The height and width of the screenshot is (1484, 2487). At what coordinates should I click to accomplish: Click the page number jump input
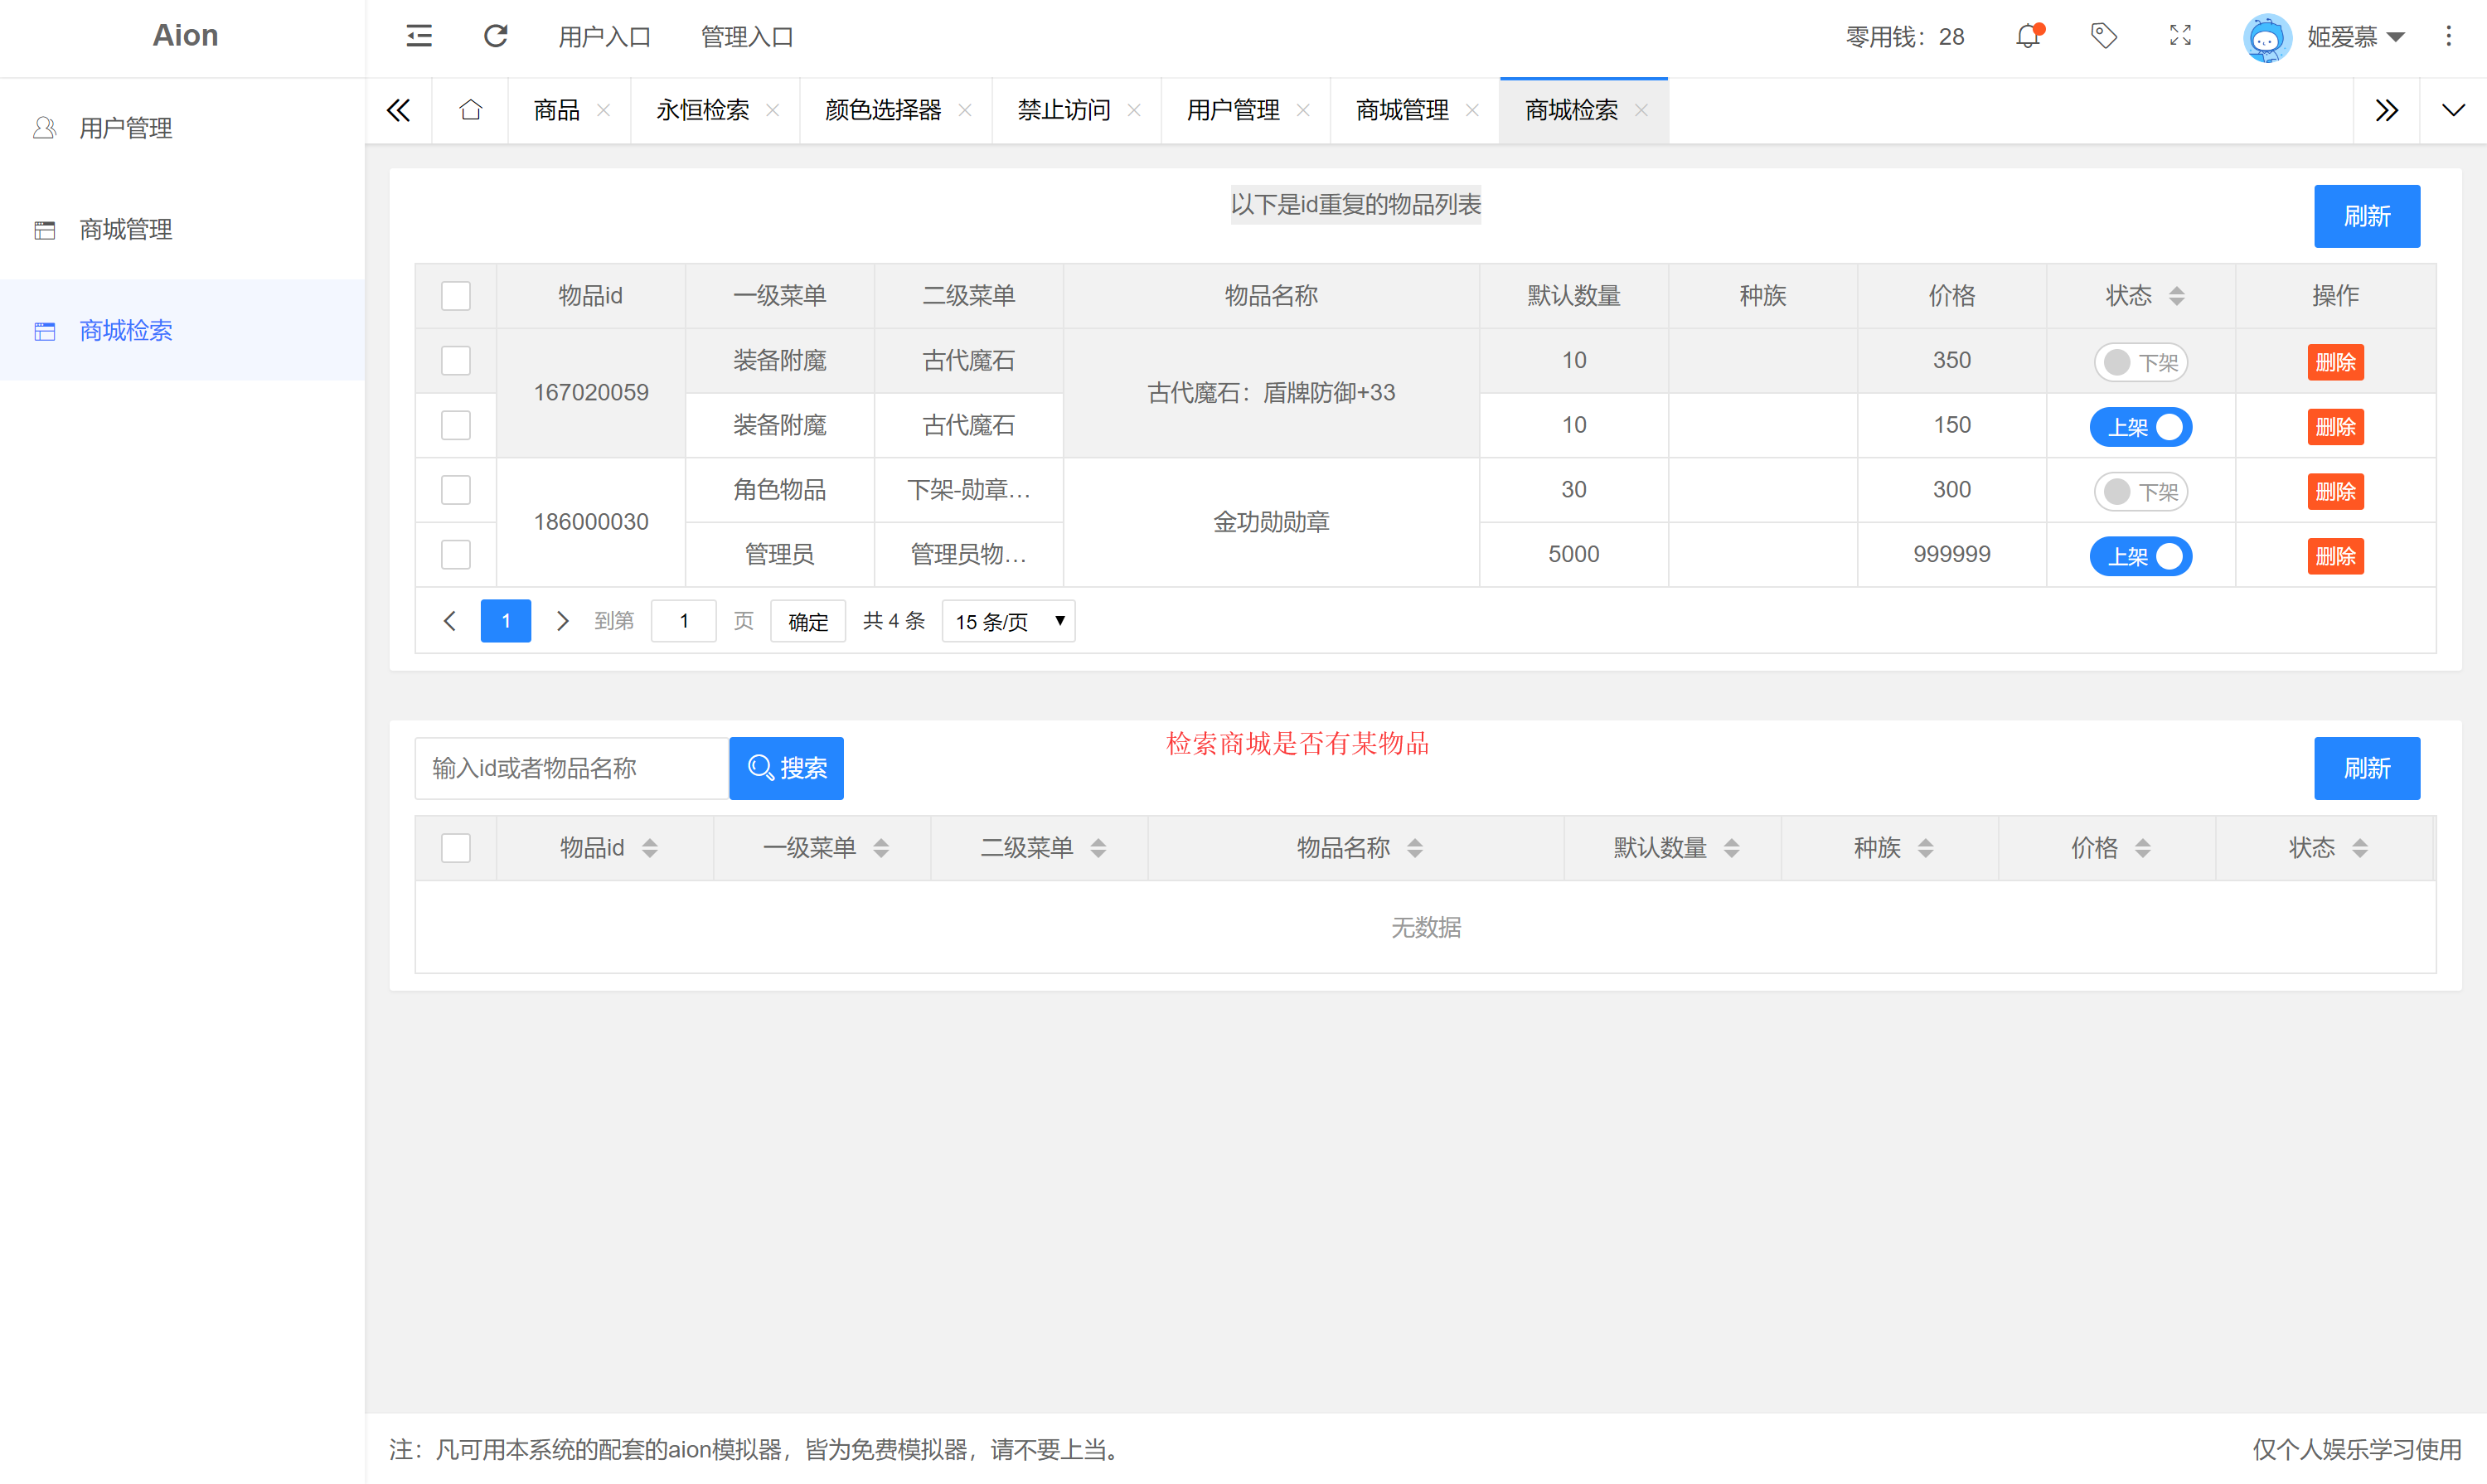pos(684,621)
